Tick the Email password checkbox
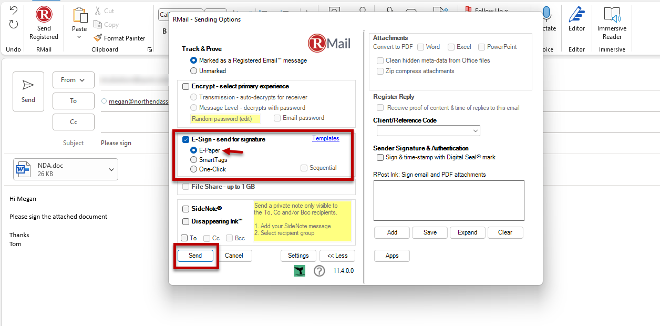This screenshot has width=660, height=326. [x=277, y=118]
